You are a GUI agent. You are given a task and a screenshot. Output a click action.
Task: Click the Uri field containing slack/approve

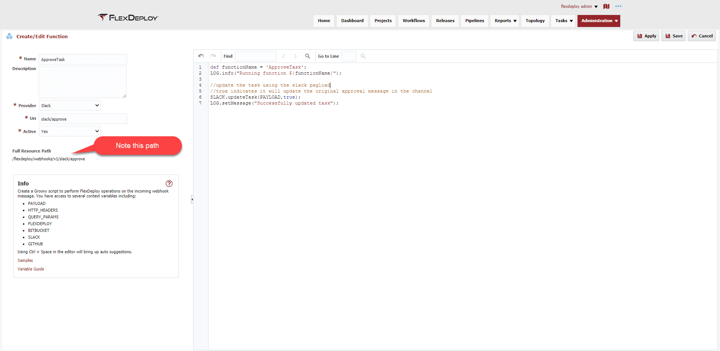tap(83, 119)
